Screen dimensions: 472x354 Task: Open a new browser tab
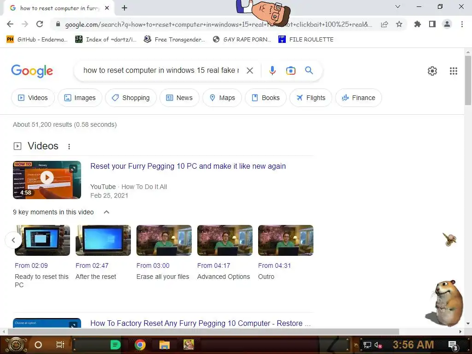[x=124, y=8]
